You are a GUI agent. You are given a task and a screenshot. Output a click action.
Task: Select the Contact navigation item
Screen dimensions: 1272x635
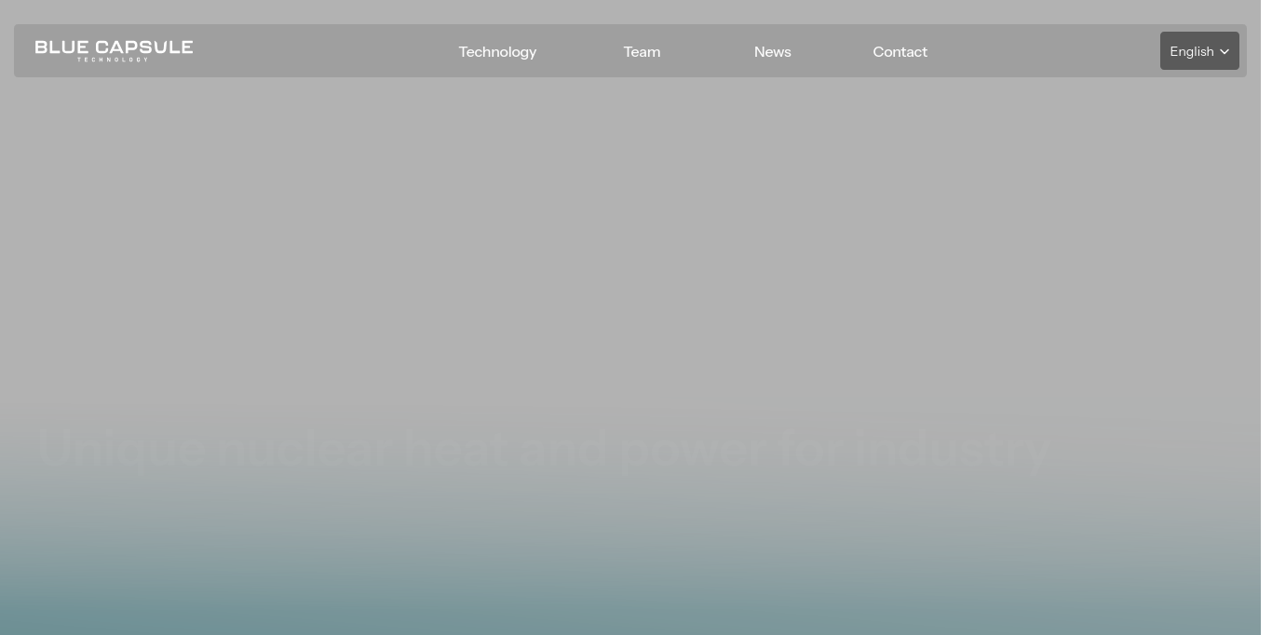(x=900, y=51)
